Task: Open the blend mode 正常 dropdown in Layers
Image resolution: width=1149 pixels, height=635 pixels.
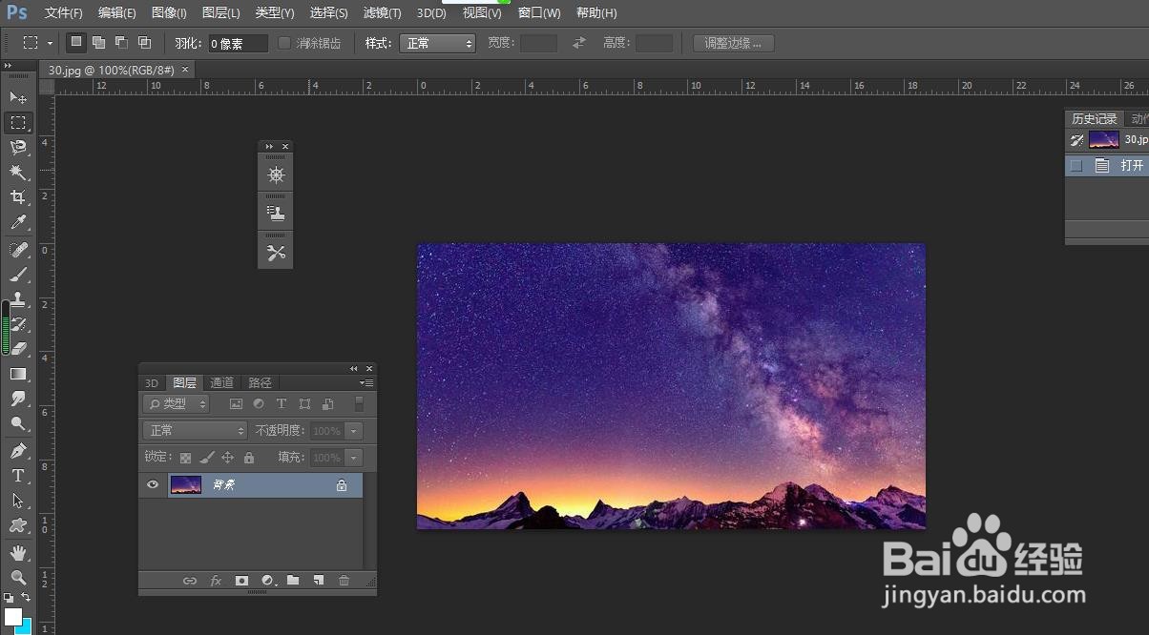Action: 195,431
